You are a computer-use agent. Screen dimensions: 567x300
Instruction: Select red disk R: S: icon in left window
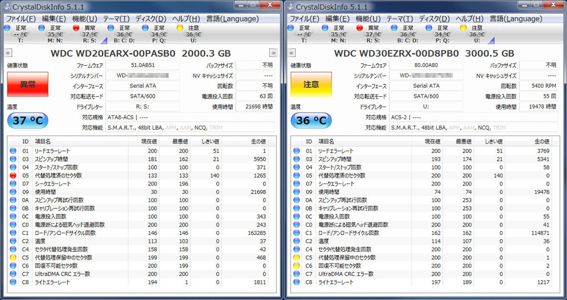[x=76, y=28]
